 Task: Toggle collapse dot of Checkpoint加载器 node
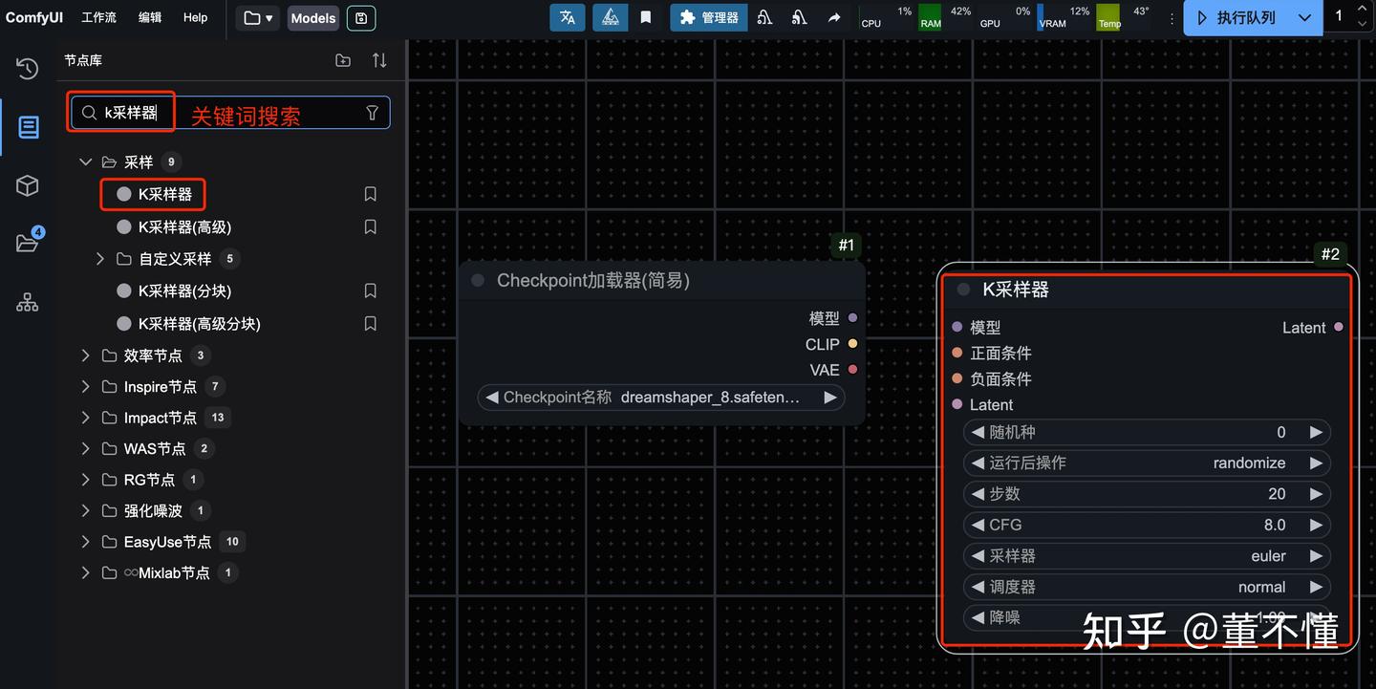(x=478, y=280)
